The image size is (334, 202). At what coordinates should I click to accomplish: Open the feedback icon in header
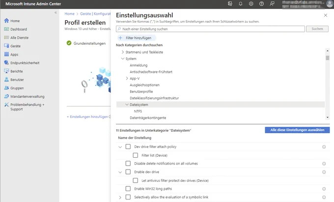coord(272,3)
